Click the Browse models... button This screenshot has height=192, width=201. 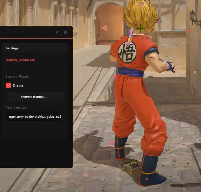click(x=35, y=97)
